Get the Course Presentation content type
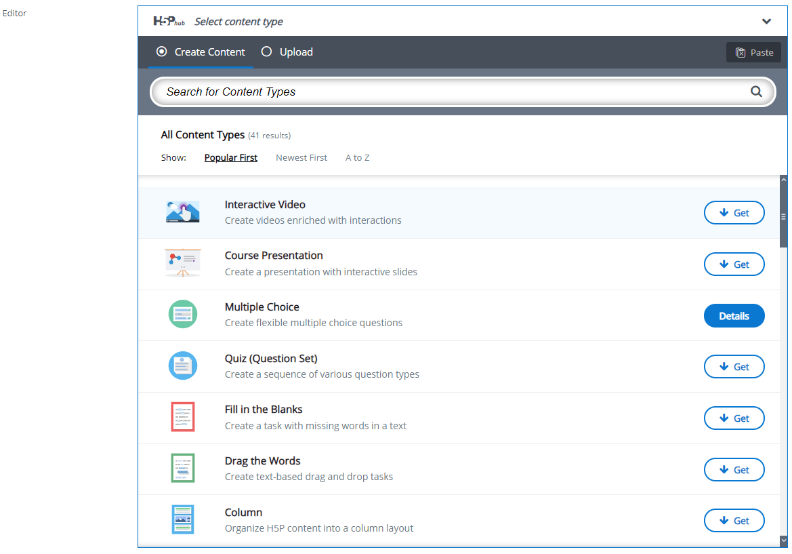 (734, 264)
